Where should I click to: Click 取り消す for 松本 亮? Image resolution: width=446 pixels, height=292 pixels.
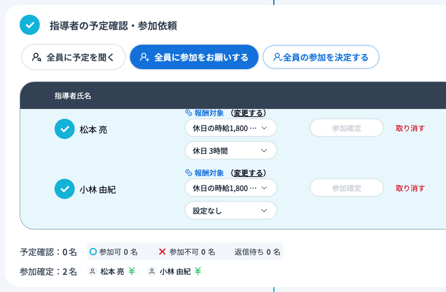[410, 128]
